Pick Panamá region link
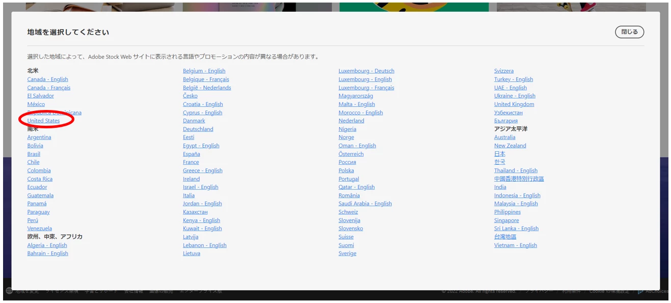This screenshot has width=671, height=303. click(x=37, y=204)
